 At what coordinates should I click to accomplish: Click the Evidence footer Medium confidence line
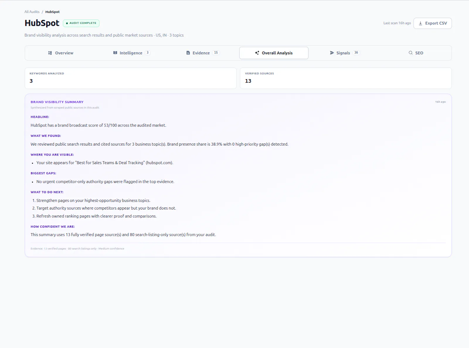tap(77, 249)
